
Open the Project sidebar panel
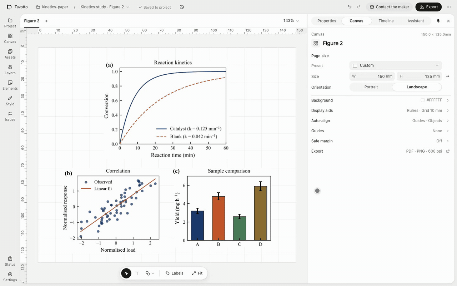click(10, 23)
